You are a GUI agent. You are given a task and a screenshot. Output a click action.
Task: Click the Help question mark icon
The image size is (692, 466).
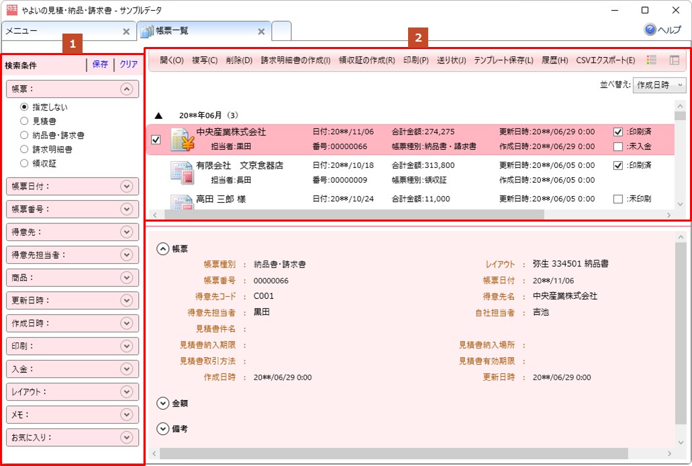650,30
